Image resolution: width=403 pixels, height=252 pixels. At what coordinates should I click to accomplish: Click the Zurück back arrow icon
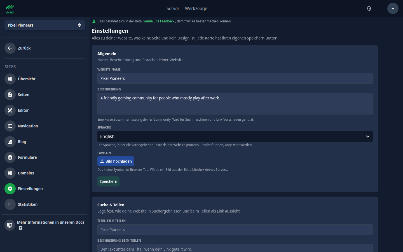pyautogui.click(x=10, y=48)
